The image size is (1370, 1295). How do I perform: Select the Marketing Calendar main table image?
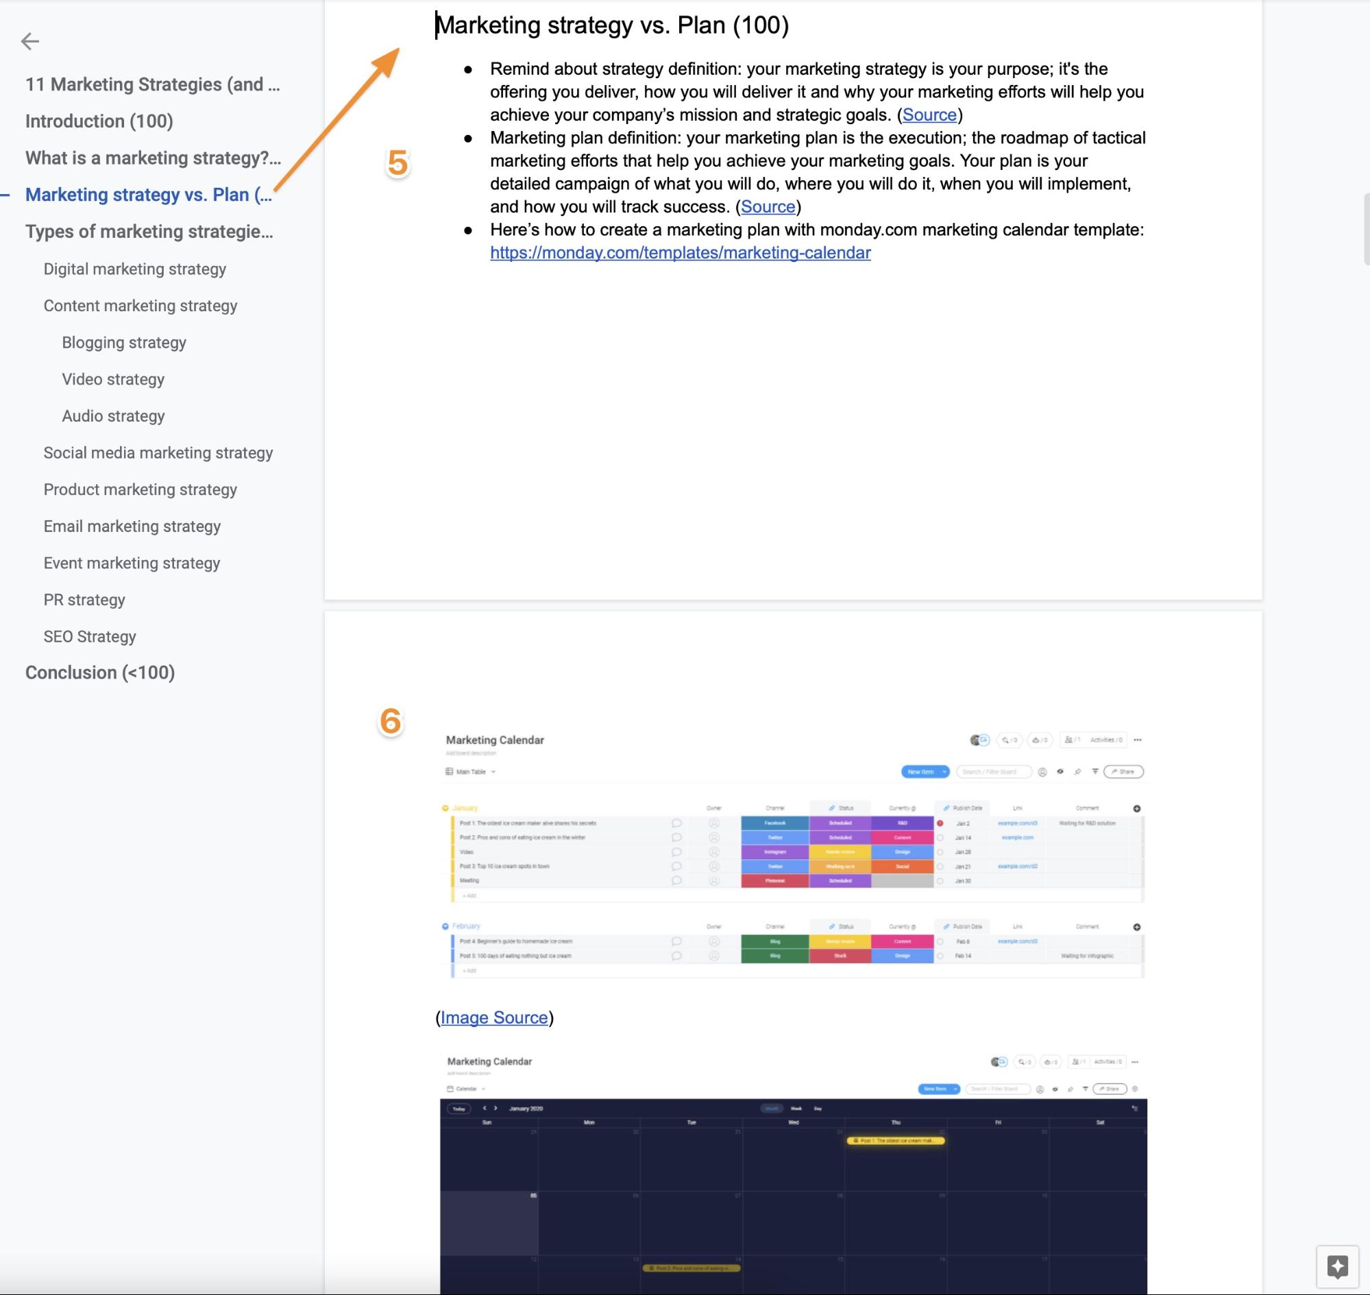(792, 855)
